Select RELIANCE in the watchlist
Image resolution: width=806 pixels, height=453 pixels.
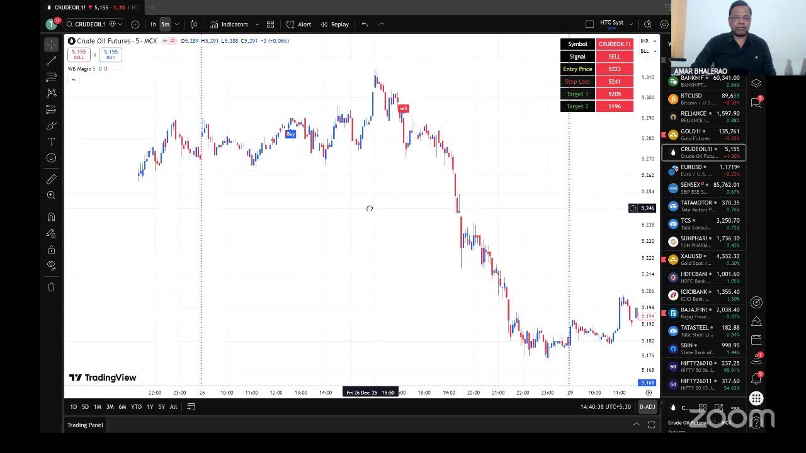click(x=704, y=117)
